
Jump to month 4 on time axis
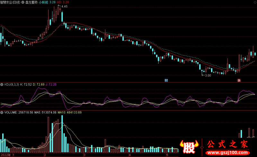coord(130,155)
